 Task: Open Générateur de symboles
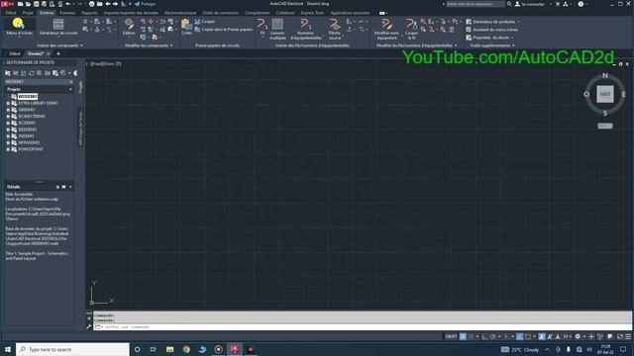(x=492, y=22)
